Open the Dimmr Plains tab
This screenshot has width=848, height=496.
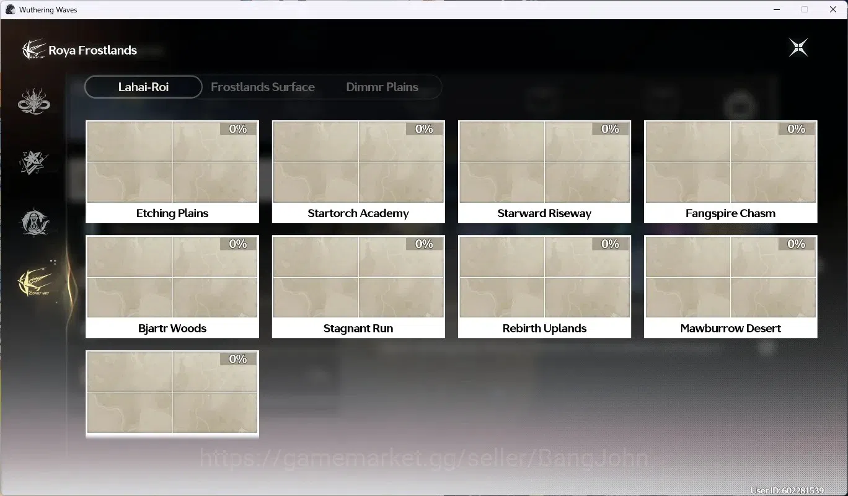click(382, 87)
